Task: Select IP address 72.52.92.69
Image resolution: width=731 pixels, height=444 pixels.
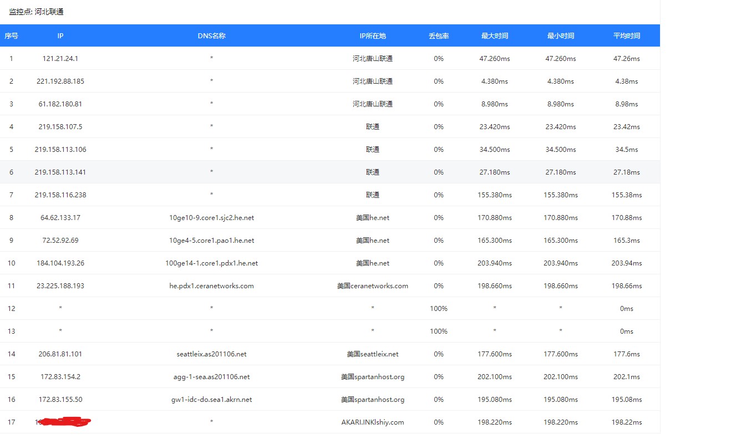Action: [x=60, y=240]
